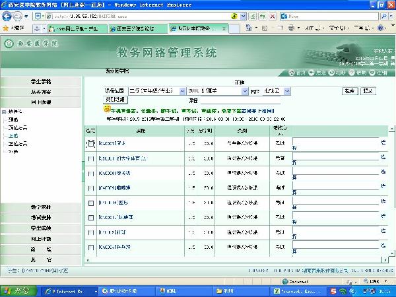Open the 选课范围 dropdown

tap(157, 91)
